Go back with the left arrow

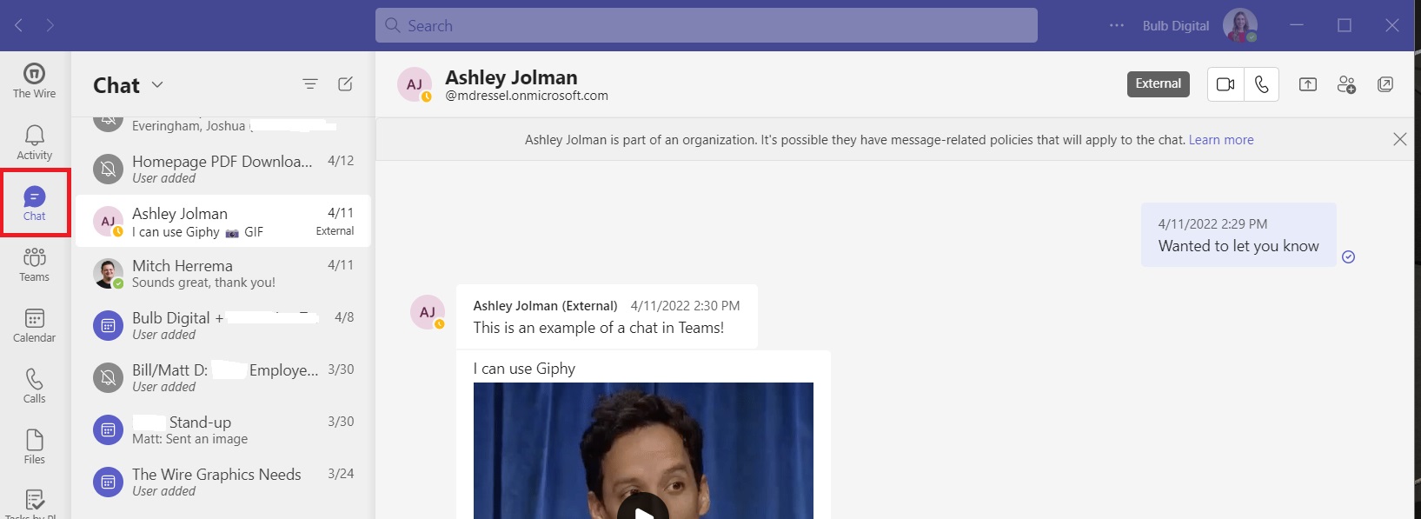(18, 25)
